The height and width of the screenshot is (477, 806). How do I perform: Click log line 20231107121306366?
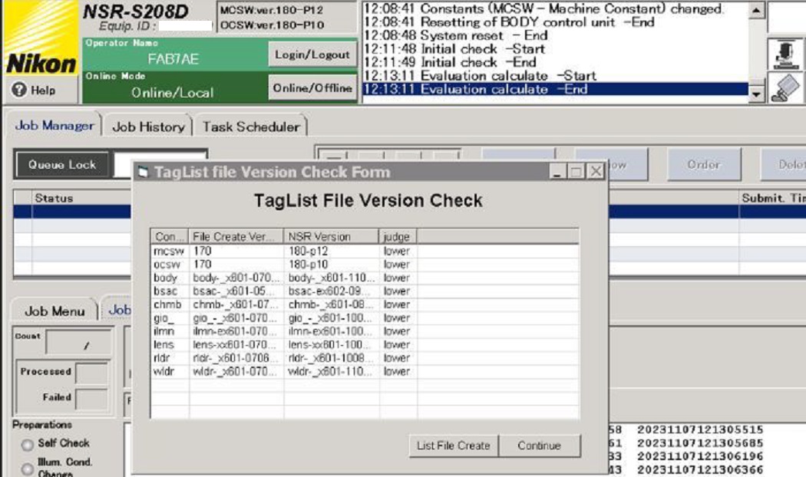click(700, 470)
